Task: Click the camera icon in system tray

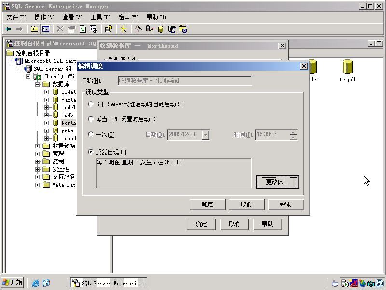Action: point(371,283)
